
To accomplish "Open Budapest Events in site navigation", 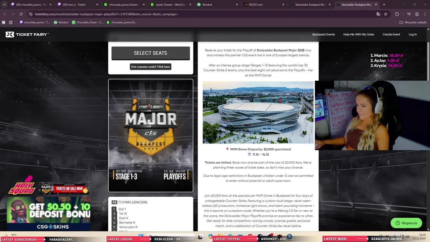I will (x=324, y=34).
